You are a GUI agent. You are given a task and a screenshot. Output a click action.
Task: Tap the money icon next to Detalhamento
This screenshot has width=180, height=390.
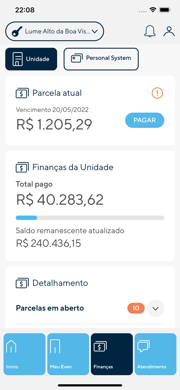22,283
